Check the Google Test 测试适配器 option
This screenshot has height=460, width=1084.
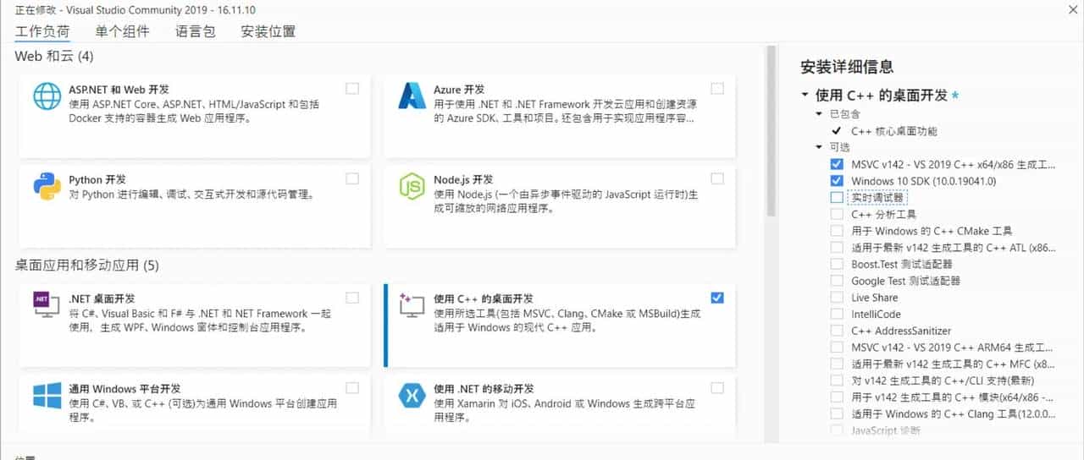[x=837, y=281]
